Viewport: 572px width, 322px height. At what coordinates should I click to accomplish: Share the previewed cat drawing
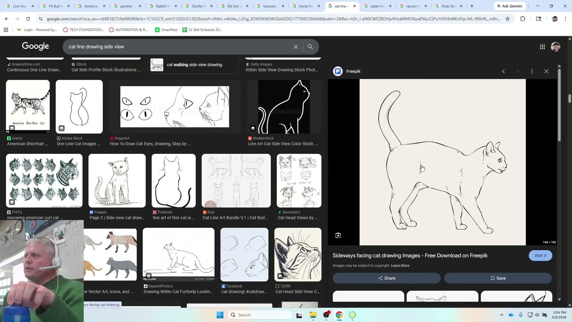pos(387,278)
